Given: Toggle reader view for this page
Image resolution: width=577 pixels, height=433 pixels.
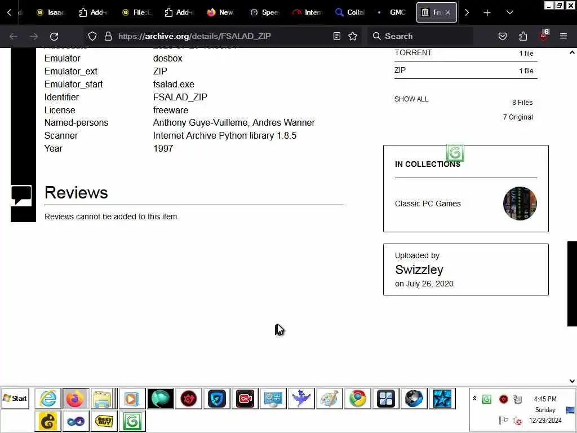Looking at the screenshot, I should 337,36.
